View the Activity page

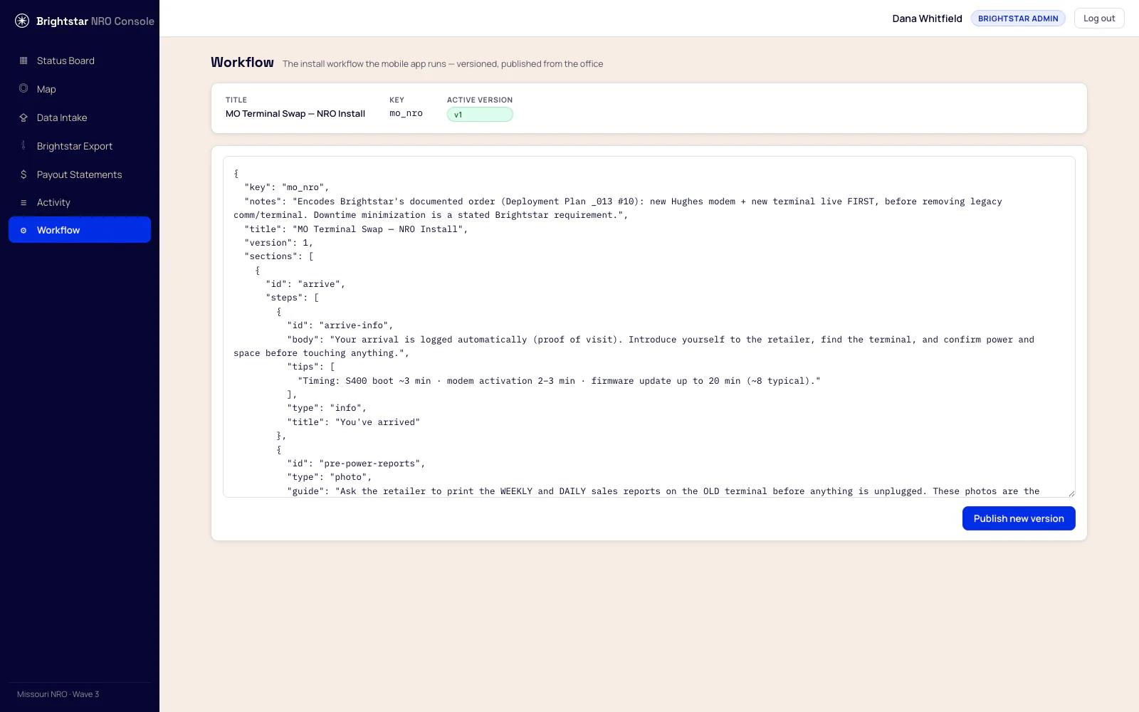(x=80, y=202)
